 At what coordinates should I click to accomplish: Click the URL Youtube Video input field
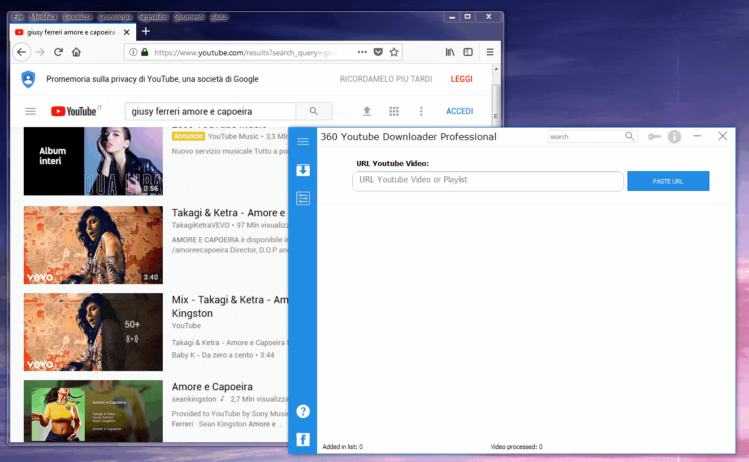click(488, 181)
